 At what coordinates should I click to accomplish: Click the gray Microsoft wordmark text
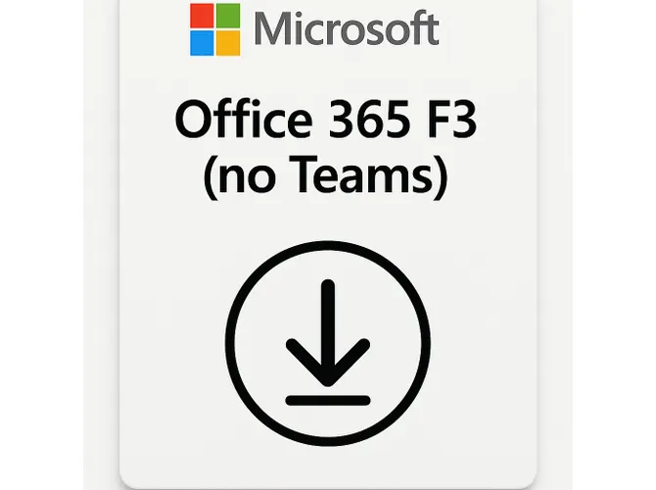[347, 28]
